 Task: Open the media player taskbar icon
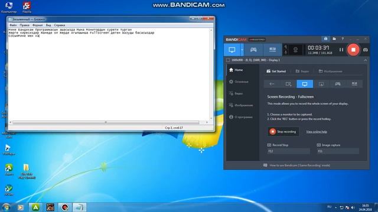point(21,207)
